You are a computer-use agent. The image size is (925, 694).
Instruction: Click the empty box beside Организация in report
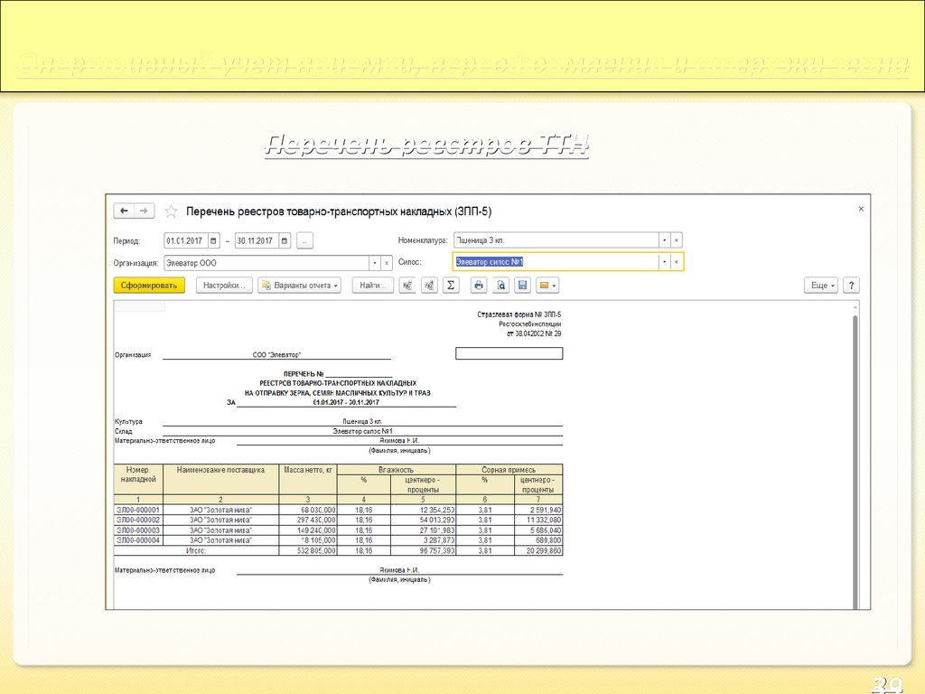509,353
